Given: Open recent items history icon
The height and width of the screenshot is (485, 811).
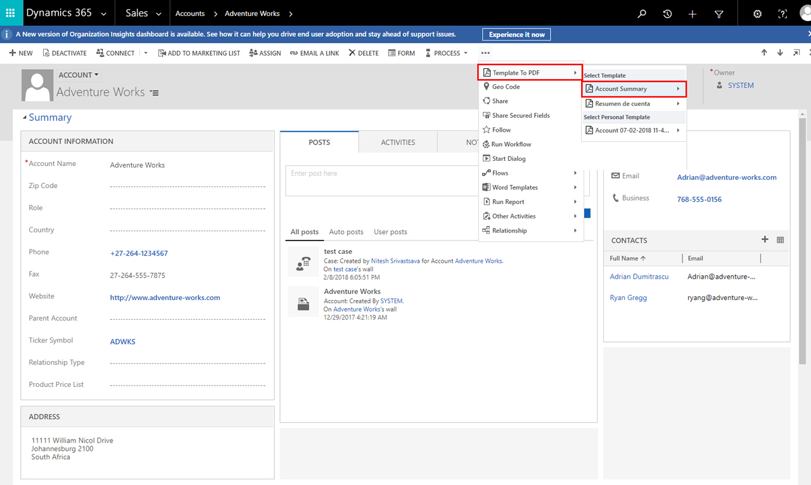Looking at the screenshot, I should pyautogui.click(x=667, y=14).
